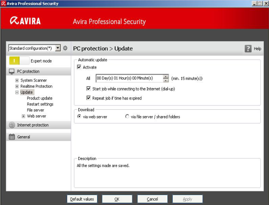Click the Avira logo in the banner

[x=26, y=21]
